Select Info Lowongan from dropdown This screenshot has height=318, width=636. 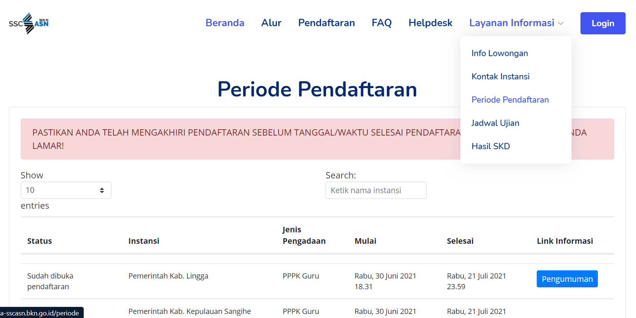tap(500, 53)
